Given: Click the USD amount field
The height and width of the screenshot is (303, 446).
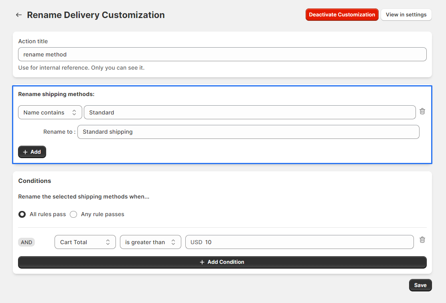Looking at the screenshot, I should (299, 242).
